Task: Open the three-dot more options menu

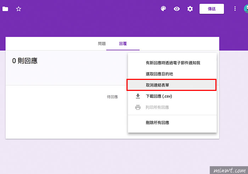Action: tap(235, 9)
